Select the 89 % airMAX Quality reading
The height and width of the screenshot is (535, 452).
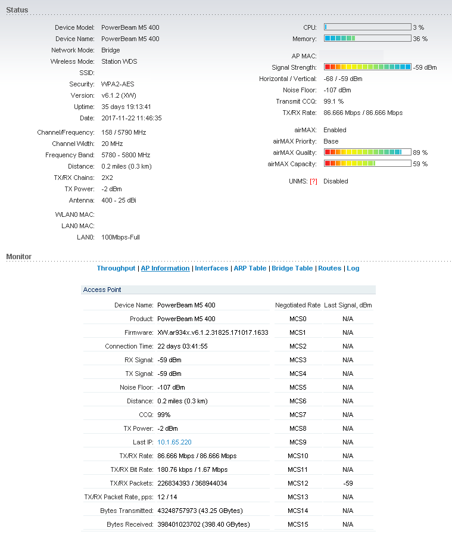point(420,153)
